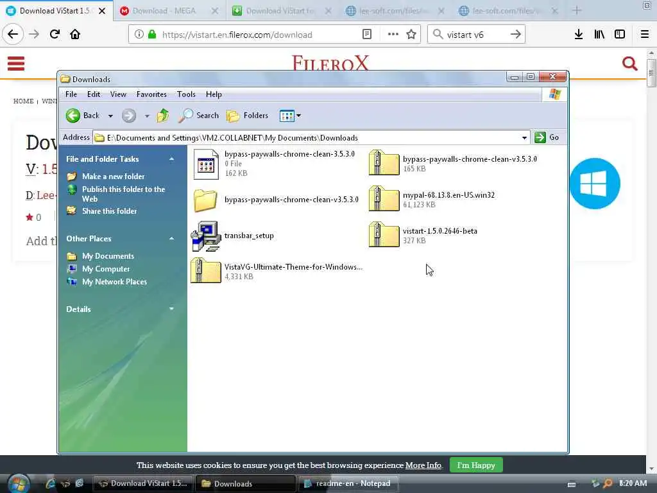Click Internet Explorer quick launch icon
Image resolution: width=657 pixels, height=493 pixels.
[x=51, y=483]
